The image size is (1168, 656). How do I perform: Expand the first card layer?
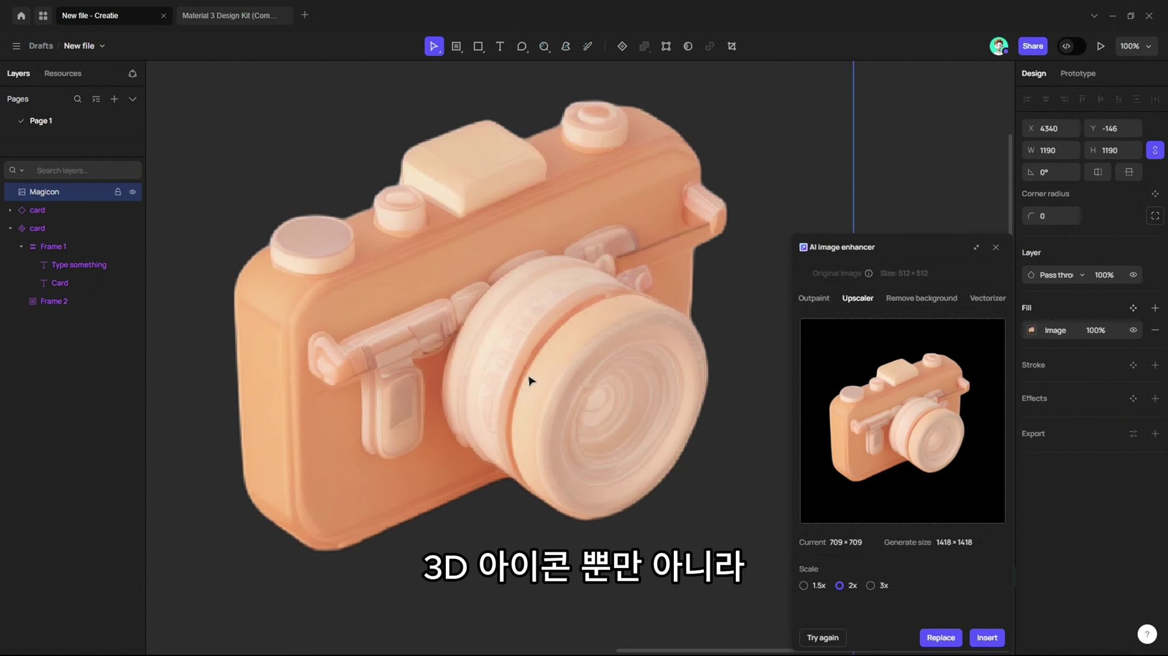click(x=10, y=210)
